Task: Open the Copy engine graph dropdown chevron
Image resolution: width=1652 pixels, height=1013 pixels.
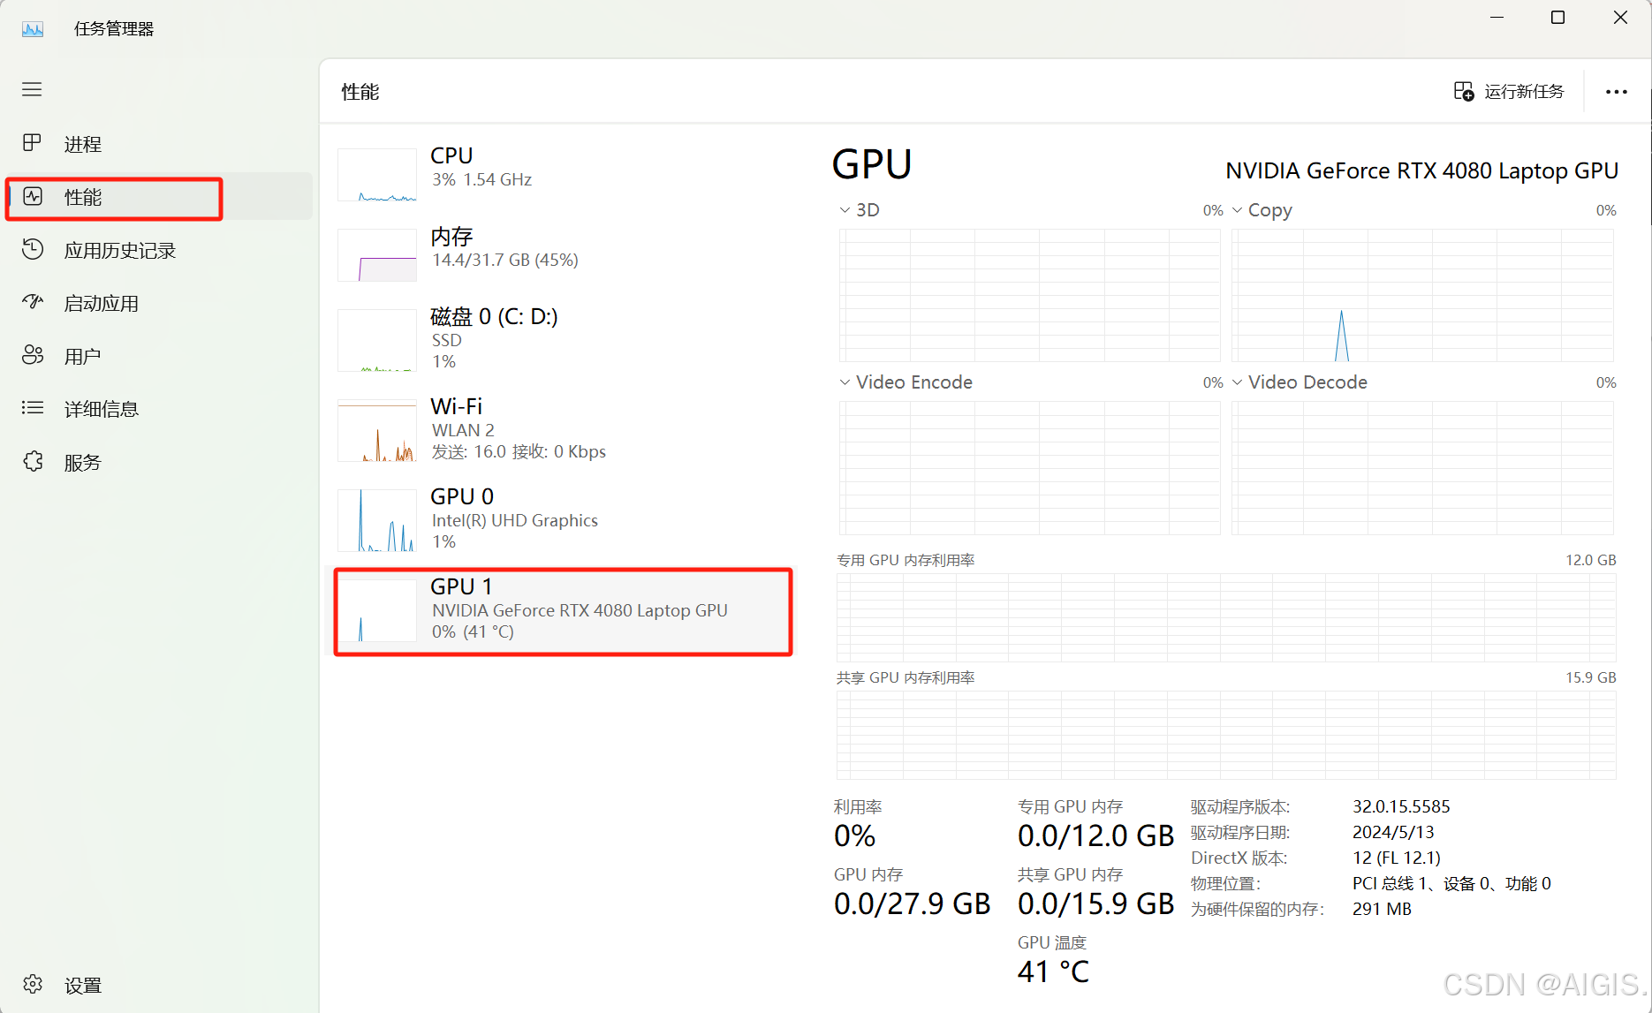Action: 1237,210
